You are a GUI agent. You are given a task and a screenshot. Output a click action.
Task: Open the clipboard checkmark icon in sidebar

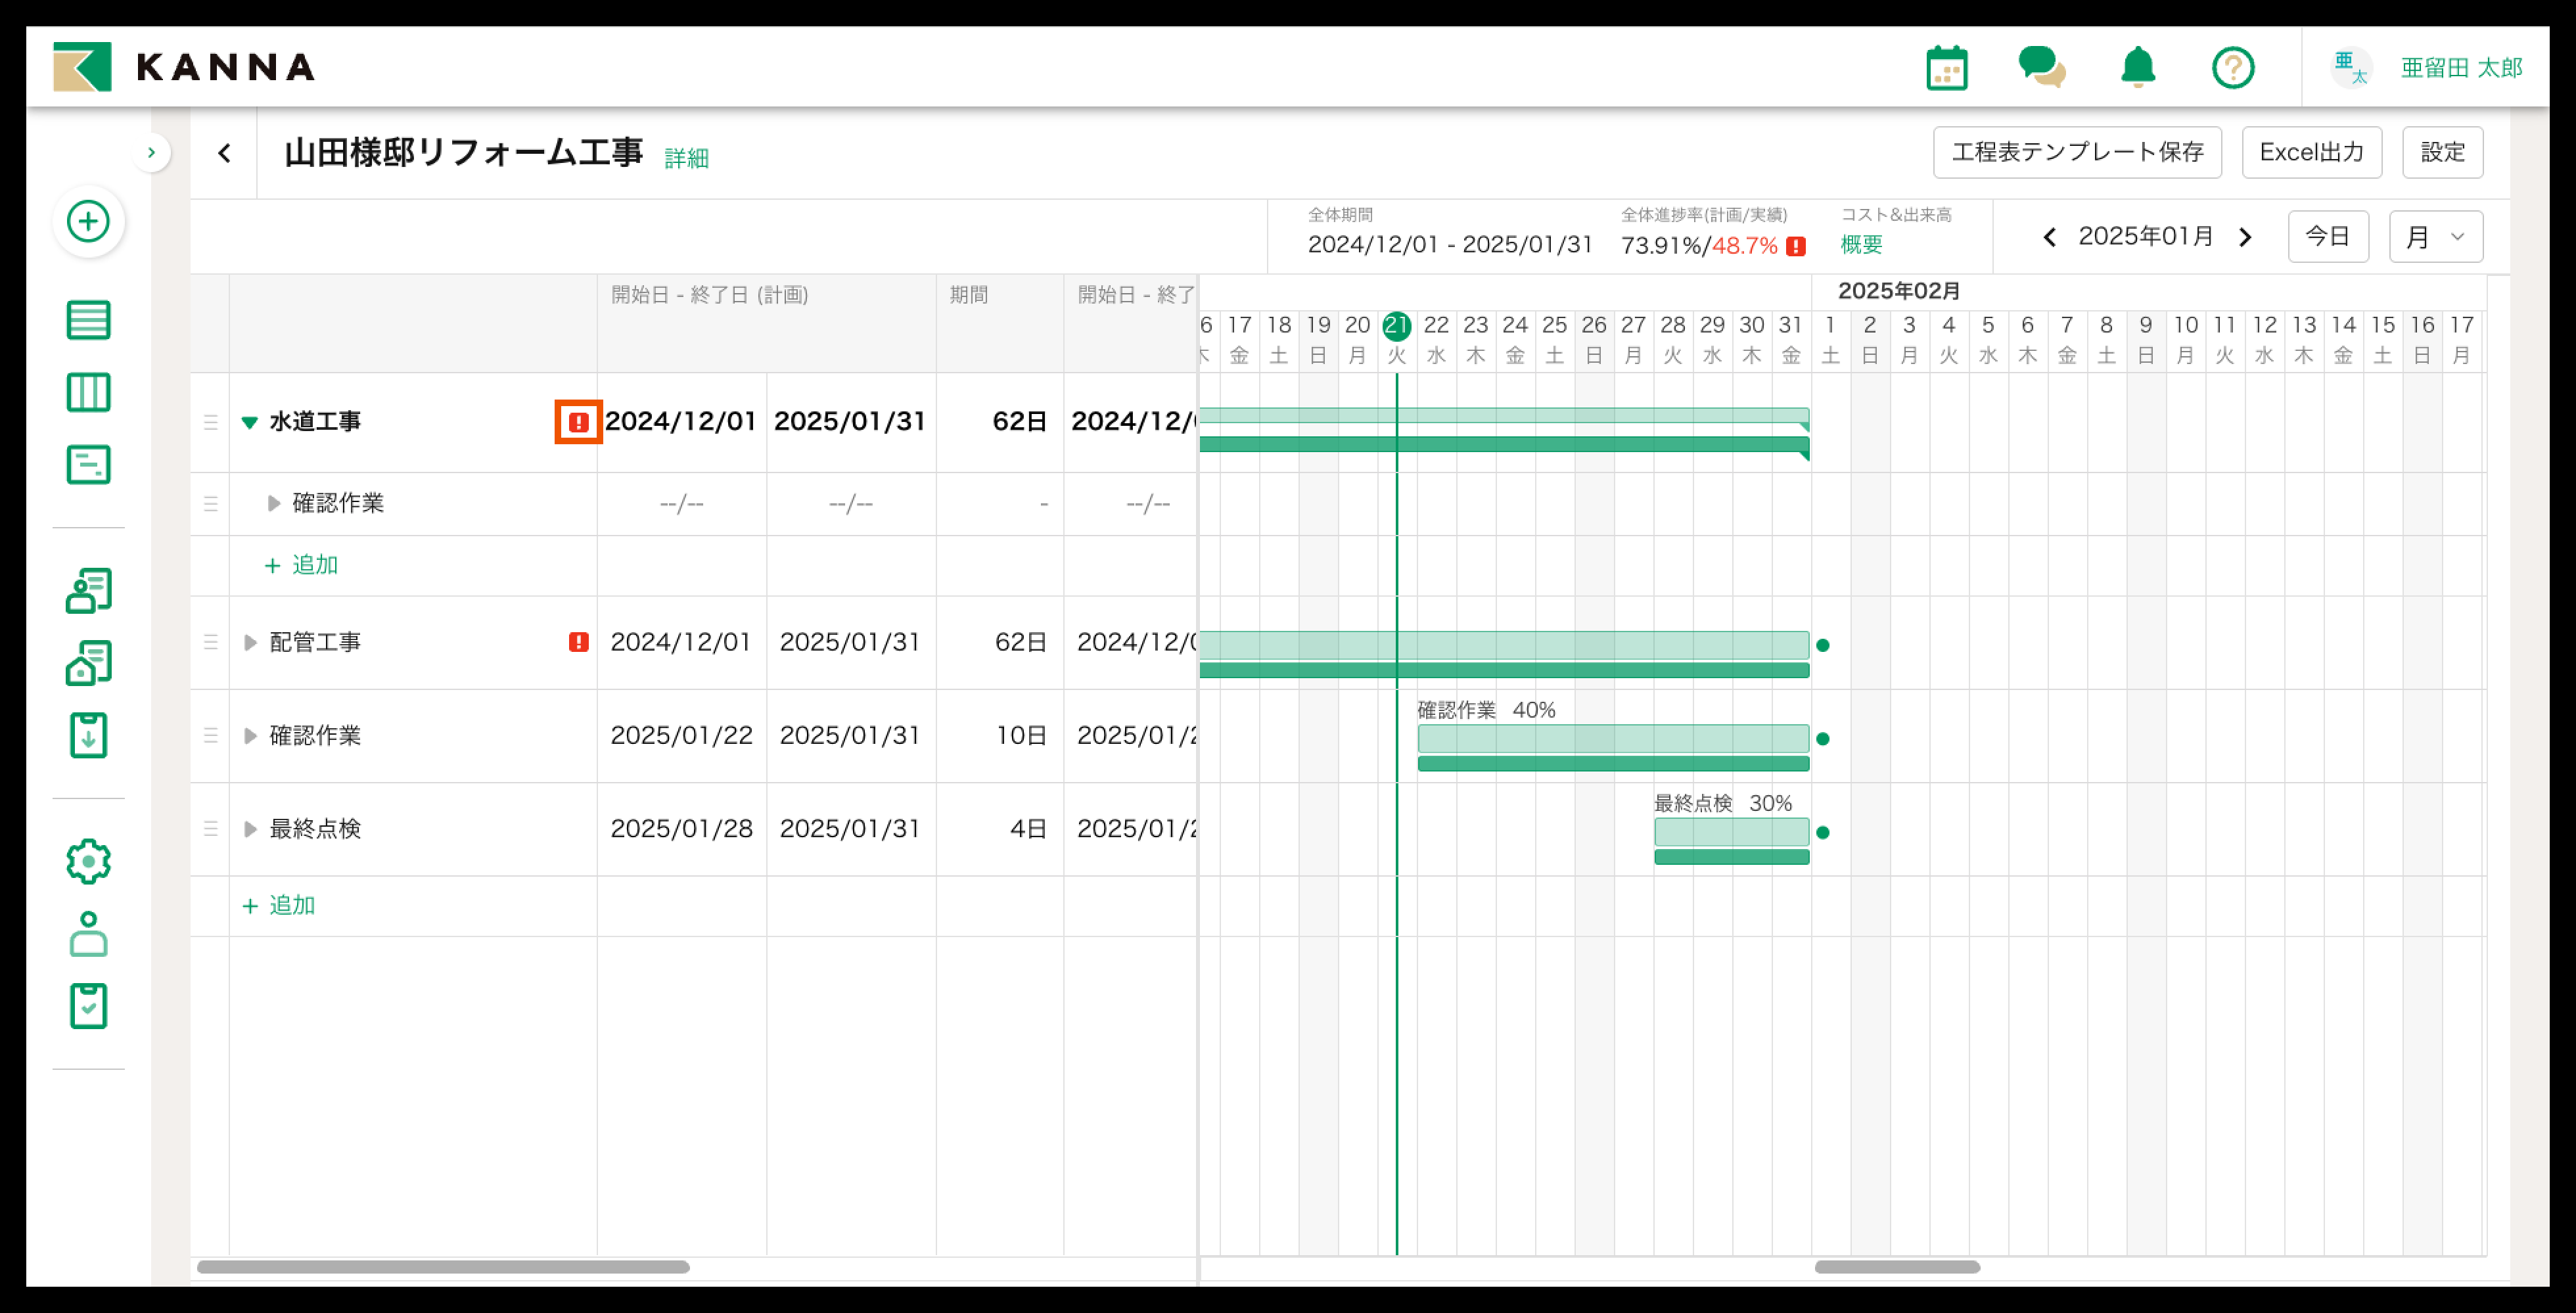pos(88,1006)
